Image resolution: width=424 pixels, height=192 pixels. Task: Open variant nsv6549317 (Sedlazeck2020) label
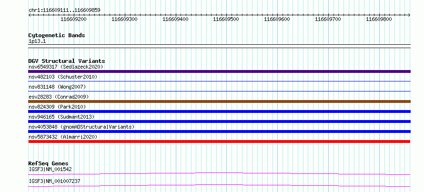tap(66, 67)
